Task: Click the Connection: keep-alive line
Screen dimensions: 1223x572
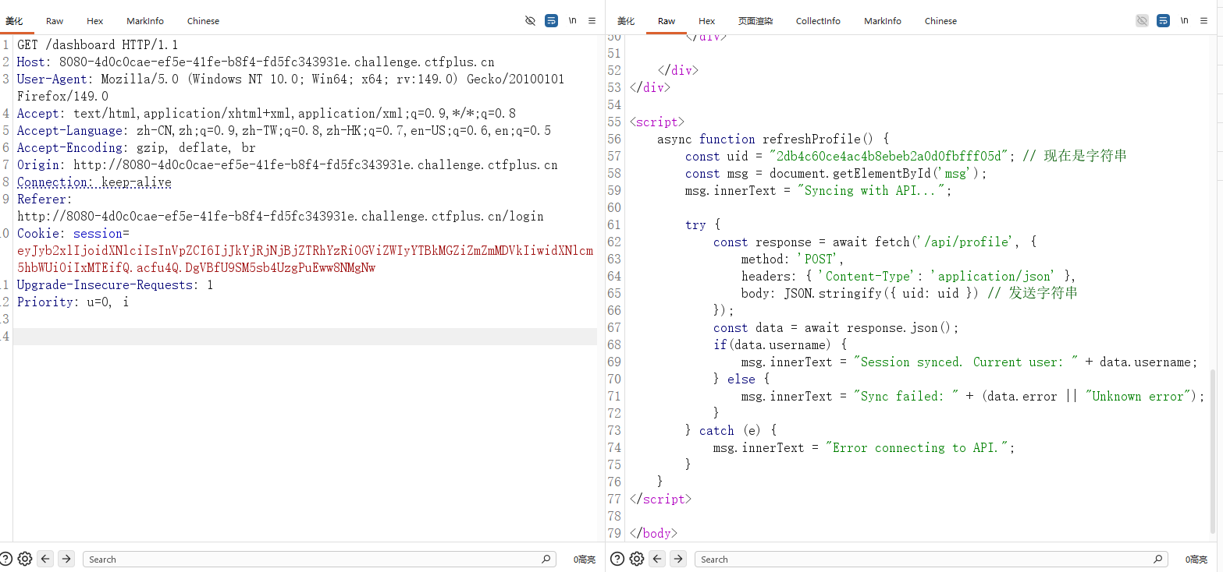Action: point(94,182)
